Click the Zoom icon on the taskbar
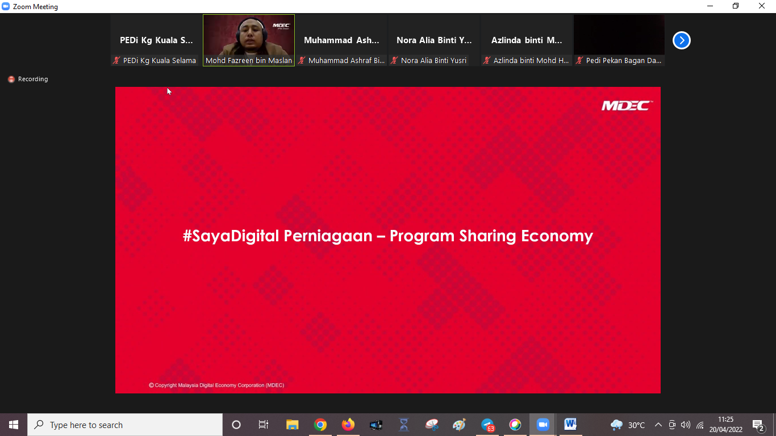This screenshot has width=776, height=436. (543, 425)
